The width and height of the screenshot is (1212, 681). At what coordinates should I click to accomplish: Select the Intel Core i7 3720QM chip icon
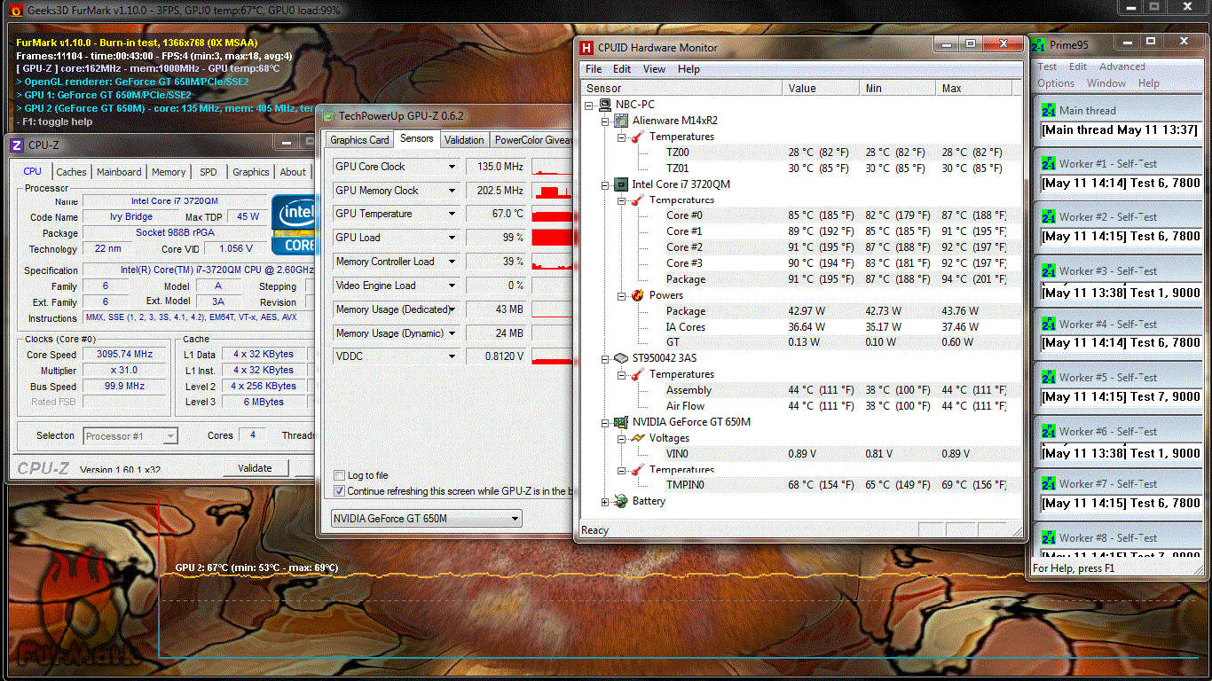621,184
